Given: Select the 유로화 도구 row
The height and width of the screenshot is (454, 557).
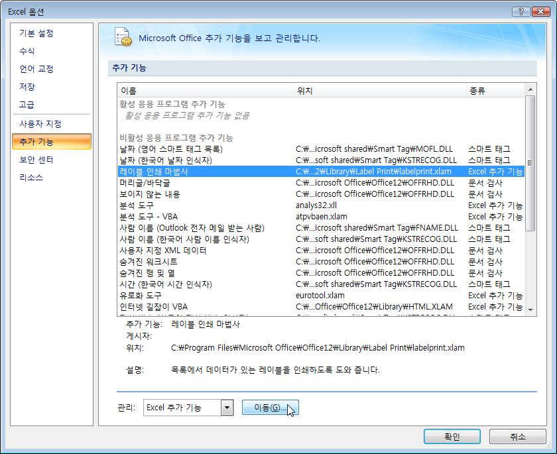Looking at the screenshot, I should 321,296.
